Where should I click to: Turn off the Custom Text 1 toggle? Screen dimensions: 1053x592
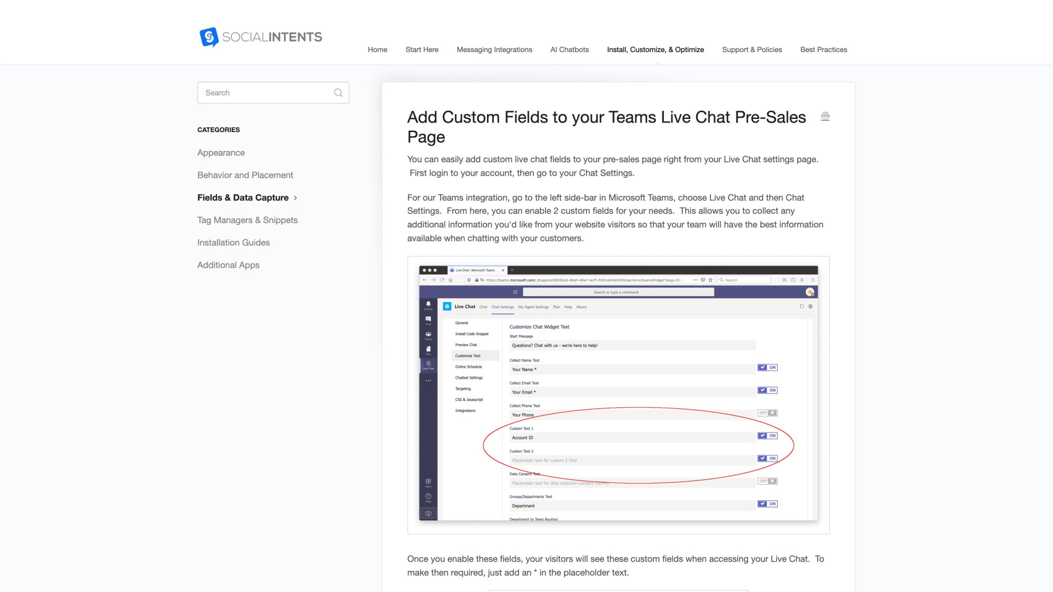click(767, 435)
